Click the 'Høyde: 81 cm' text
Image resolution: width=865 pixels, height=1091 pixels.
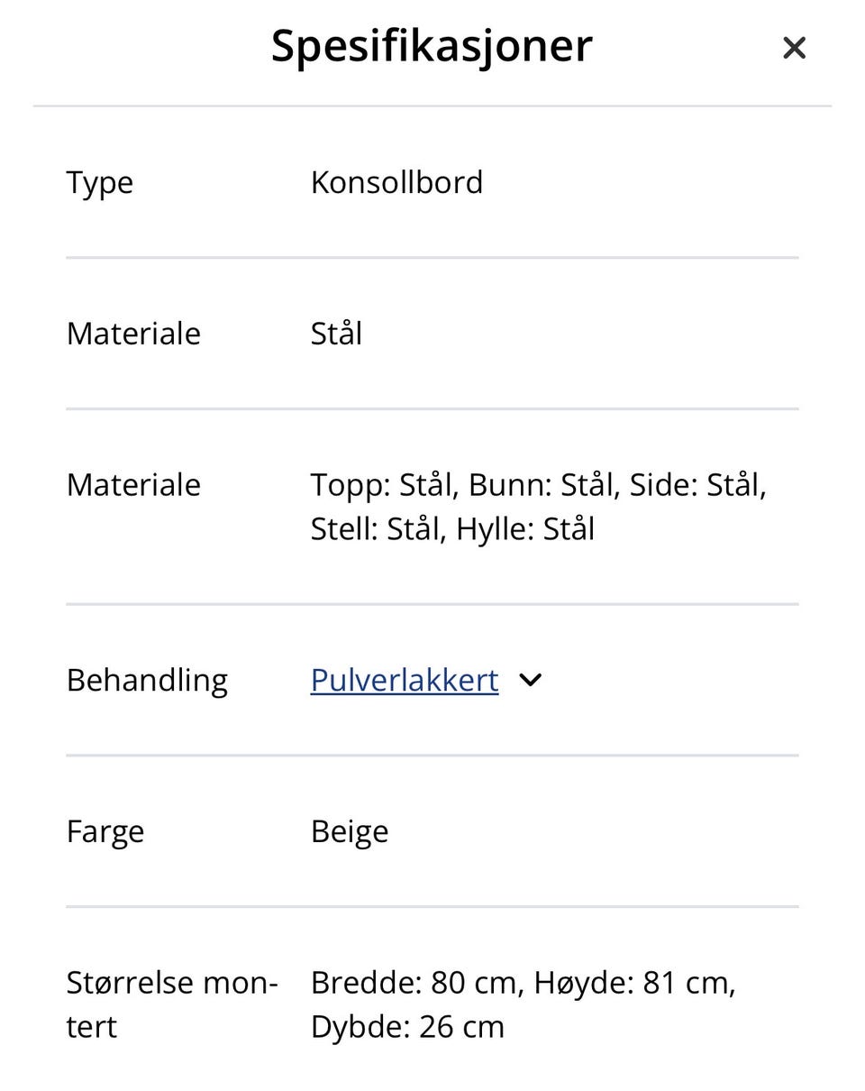[x=633, y=983]
